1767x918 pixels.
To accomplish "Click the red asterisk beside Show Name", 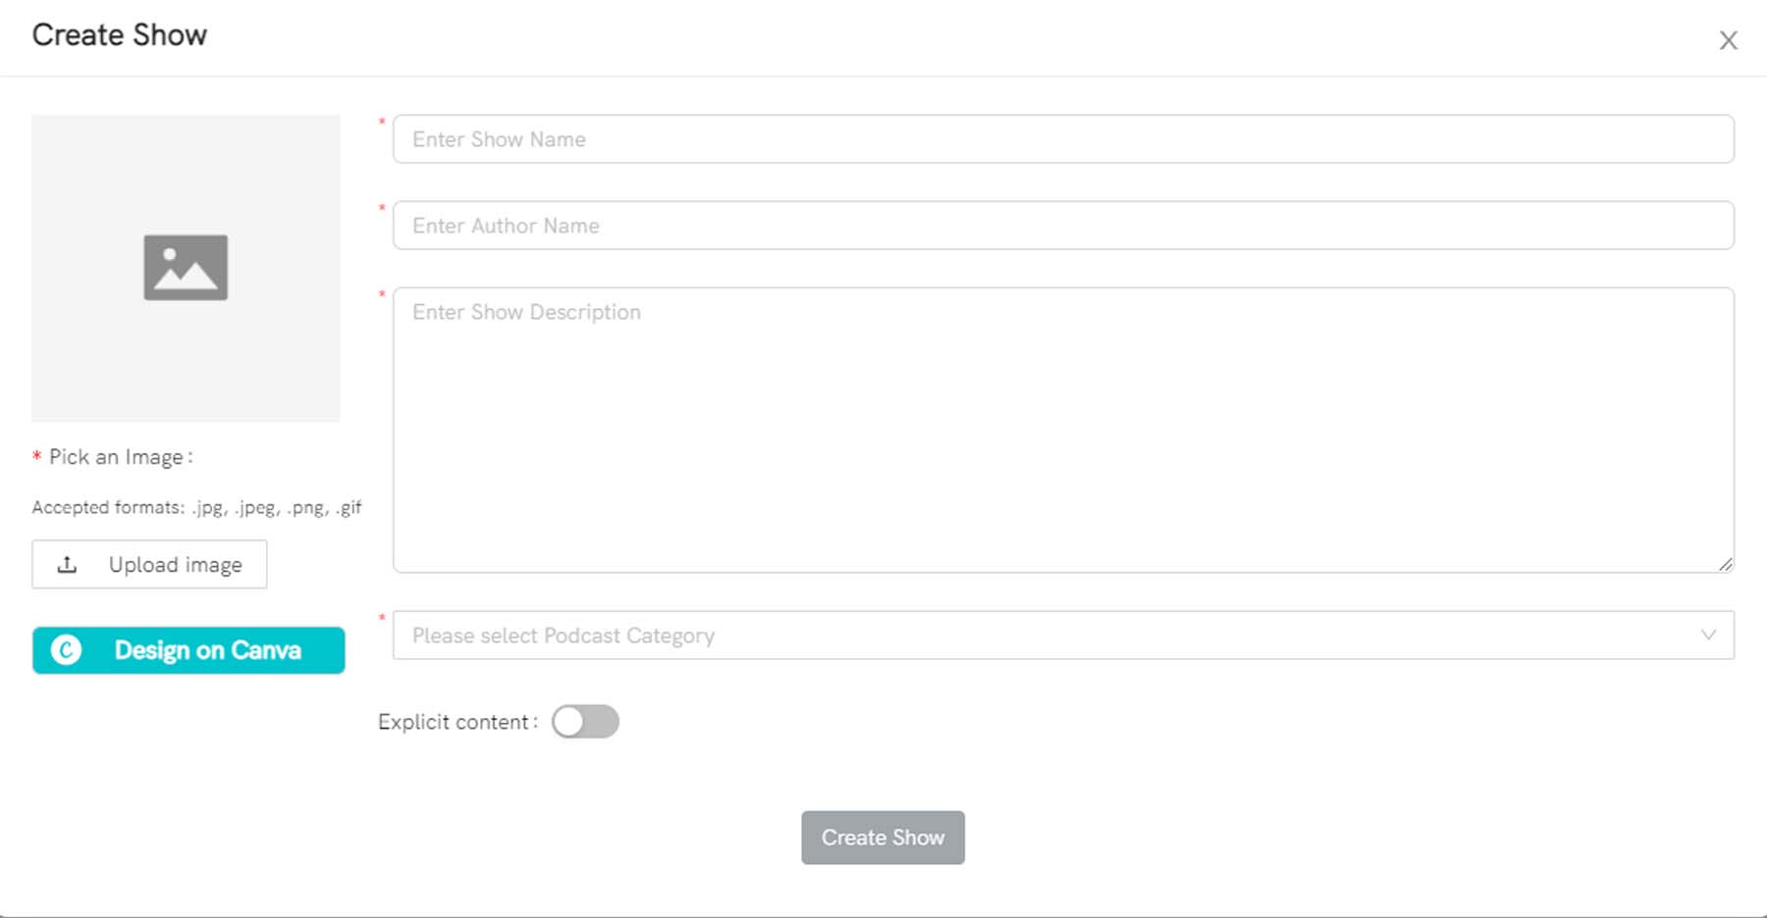I will 382,123.
